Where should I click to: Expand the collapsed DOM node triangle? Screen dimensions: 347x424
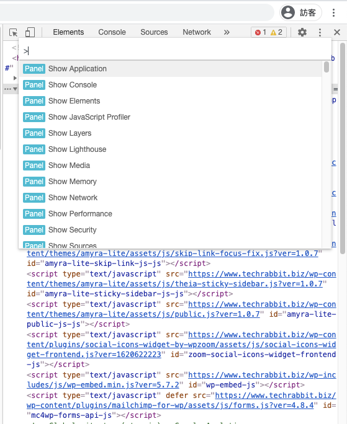pyautogui.click(x=15, y=78)
